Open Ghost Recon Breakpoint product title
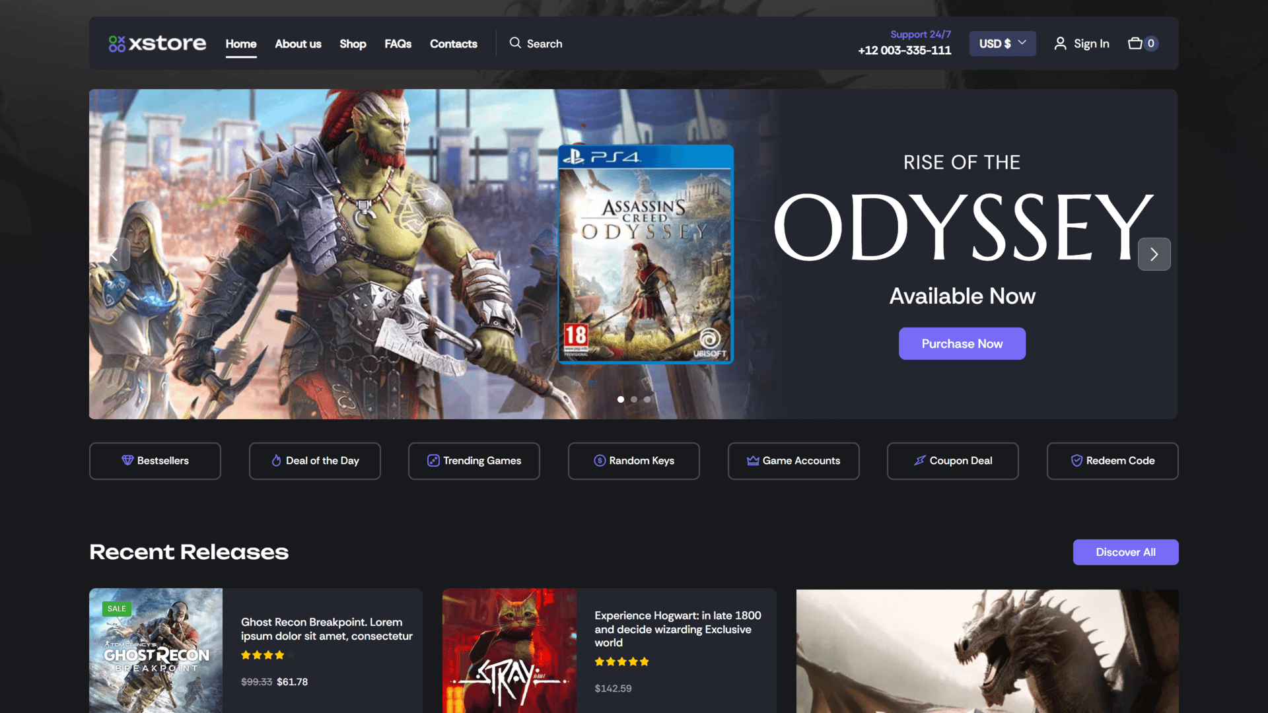The image size is (1268, 713). [327, 629]
